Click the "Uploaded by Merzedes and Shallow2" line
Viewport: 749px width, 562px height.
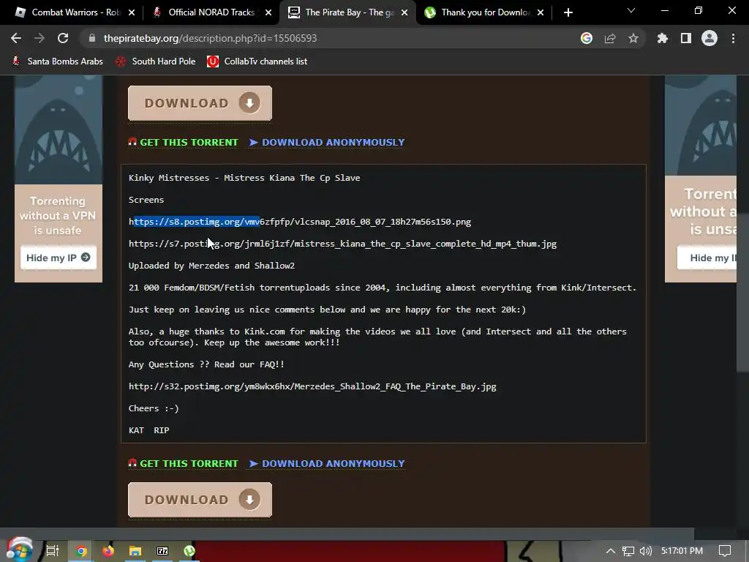(211, 266)
